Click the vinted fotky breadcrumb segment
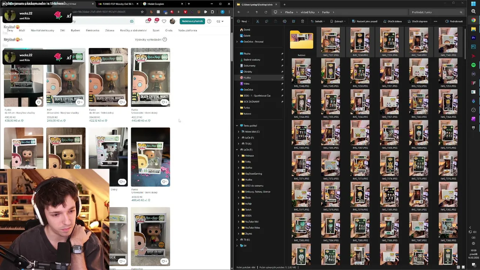 point(307,12)
